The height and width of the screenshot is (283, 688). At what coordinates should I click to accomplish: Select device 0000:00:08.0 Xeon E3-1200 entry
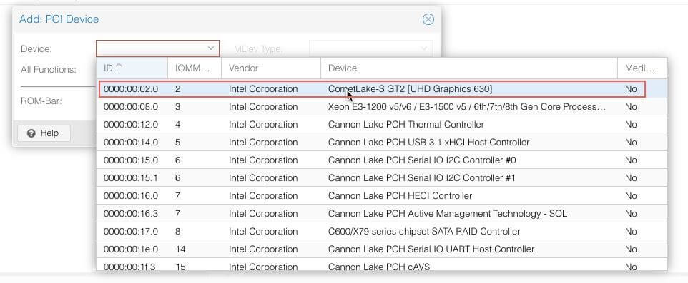[x=382, y=107]
